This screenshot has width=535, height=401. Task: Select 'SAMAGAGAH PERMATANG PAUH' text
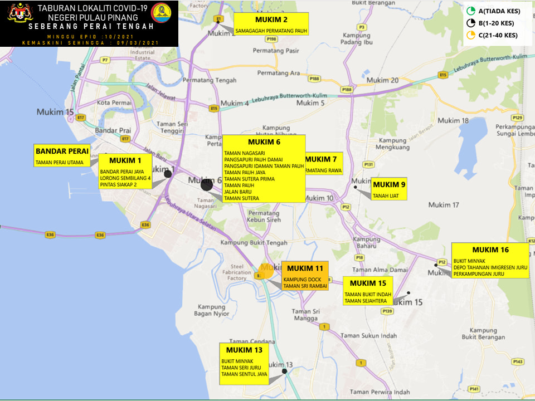(x=271, y=31)
